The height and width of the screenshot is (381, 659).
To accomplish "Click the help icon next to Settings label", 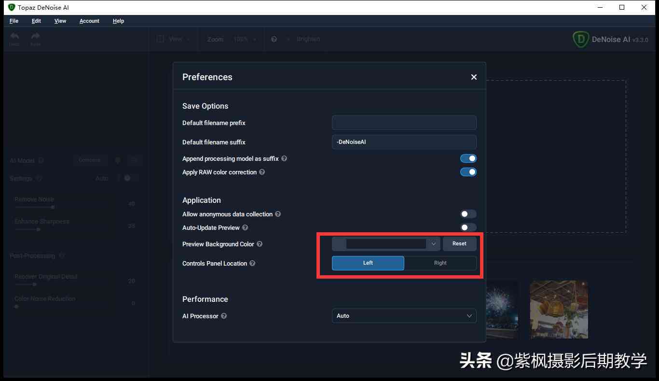I will 39,178.
